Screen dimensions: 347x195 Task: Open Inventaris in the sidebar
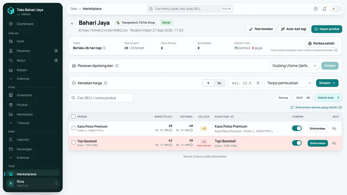(32, 95)
